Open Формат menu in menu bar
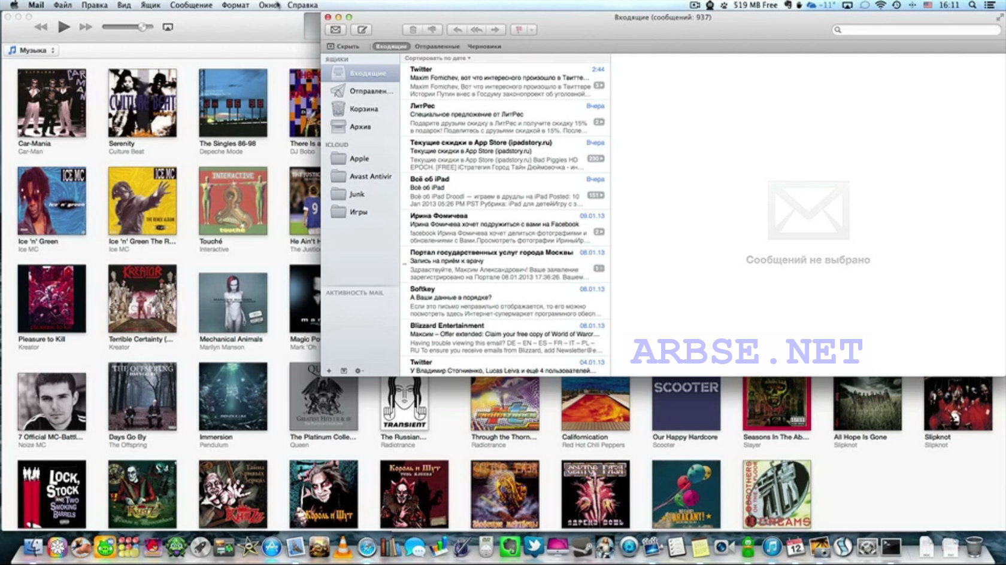 (x=235, y=5)
